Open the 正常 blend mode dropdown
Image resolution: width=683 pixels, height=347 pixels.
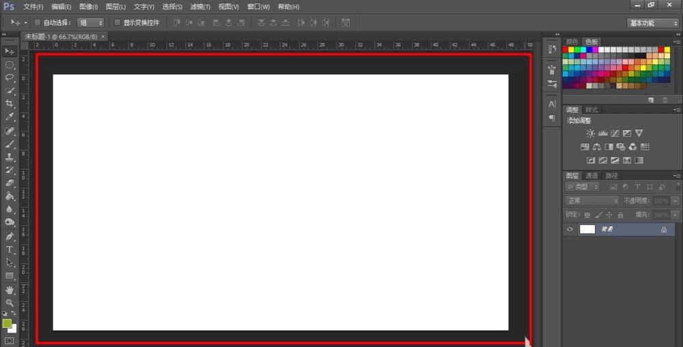(x=592, y=201)
